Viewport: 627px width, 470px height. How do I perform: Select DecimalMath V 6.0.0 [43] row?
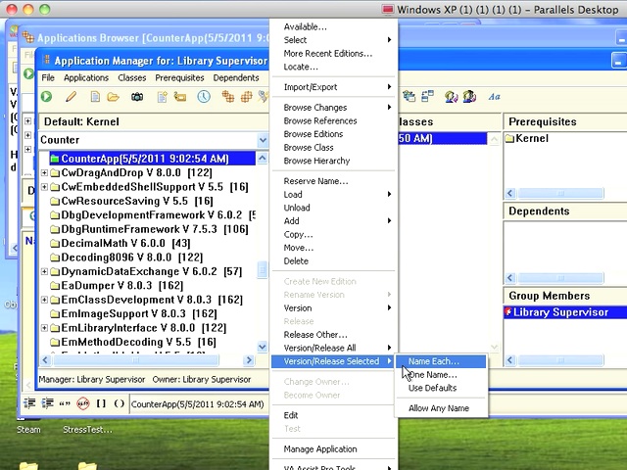click(x=121, y=244)
